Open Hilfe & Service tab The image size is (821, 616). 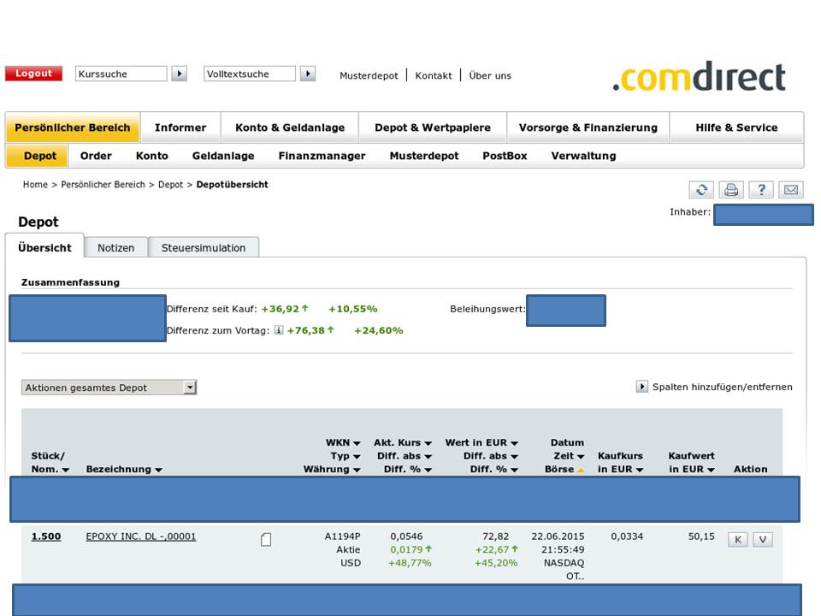point(736,127)
